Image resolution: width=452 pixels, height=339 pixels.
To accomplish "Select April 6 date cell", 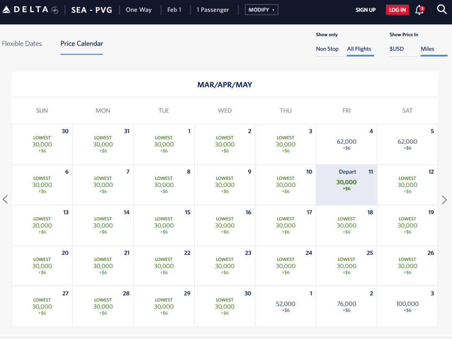I will [x=42, y=185].
